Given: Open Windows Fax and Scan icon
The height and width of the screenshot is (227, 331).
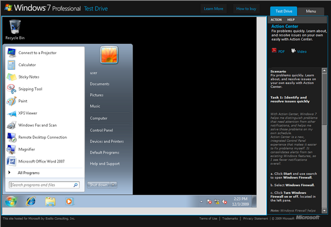Looking at the screenshot, I should click(12, 125).
